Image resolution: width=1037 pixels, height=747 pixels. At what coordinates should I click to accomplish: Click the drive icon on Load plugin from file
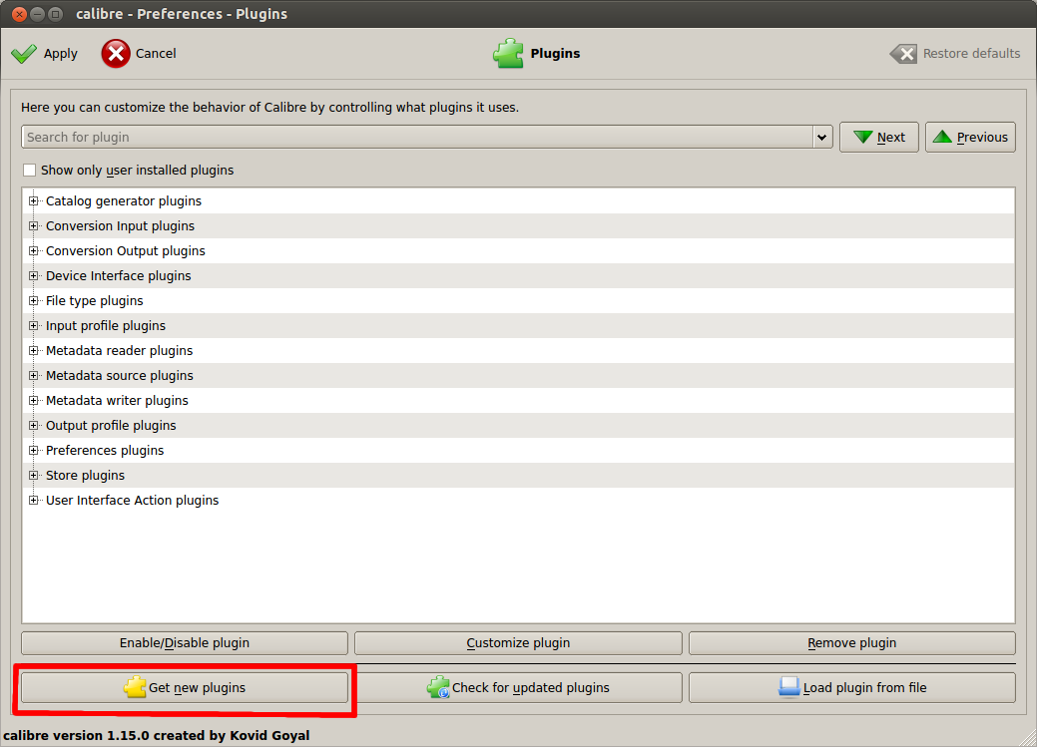[789, 687]
